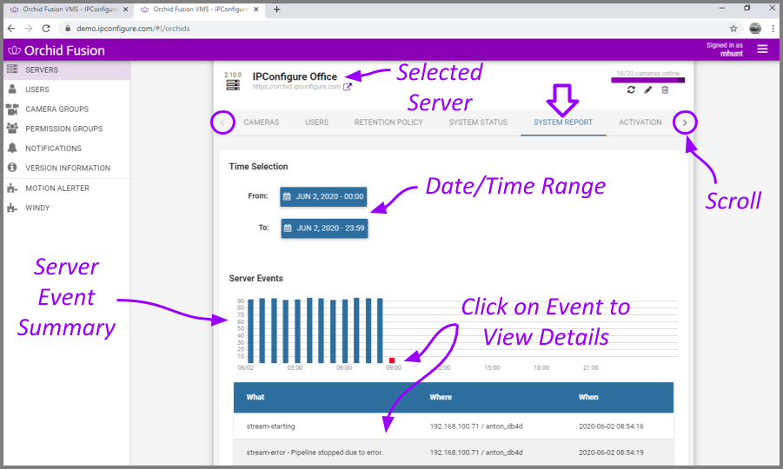Screen dimensions: 783x469
Task: Click the cameras online progress bar
Action: pos(647,80)
